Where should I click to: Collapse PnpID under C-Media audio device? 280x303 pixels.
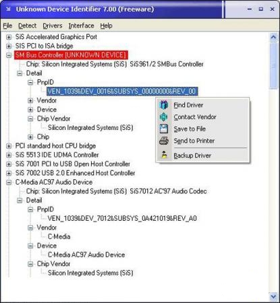coord(30,209)
